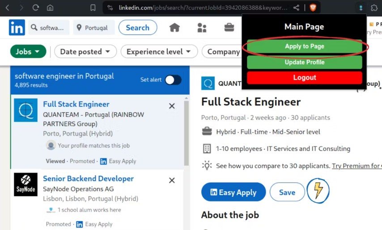The width and height of the screenshot is (382, 230).
Task: Bookmark this page icon
Action: click(93, 8)
